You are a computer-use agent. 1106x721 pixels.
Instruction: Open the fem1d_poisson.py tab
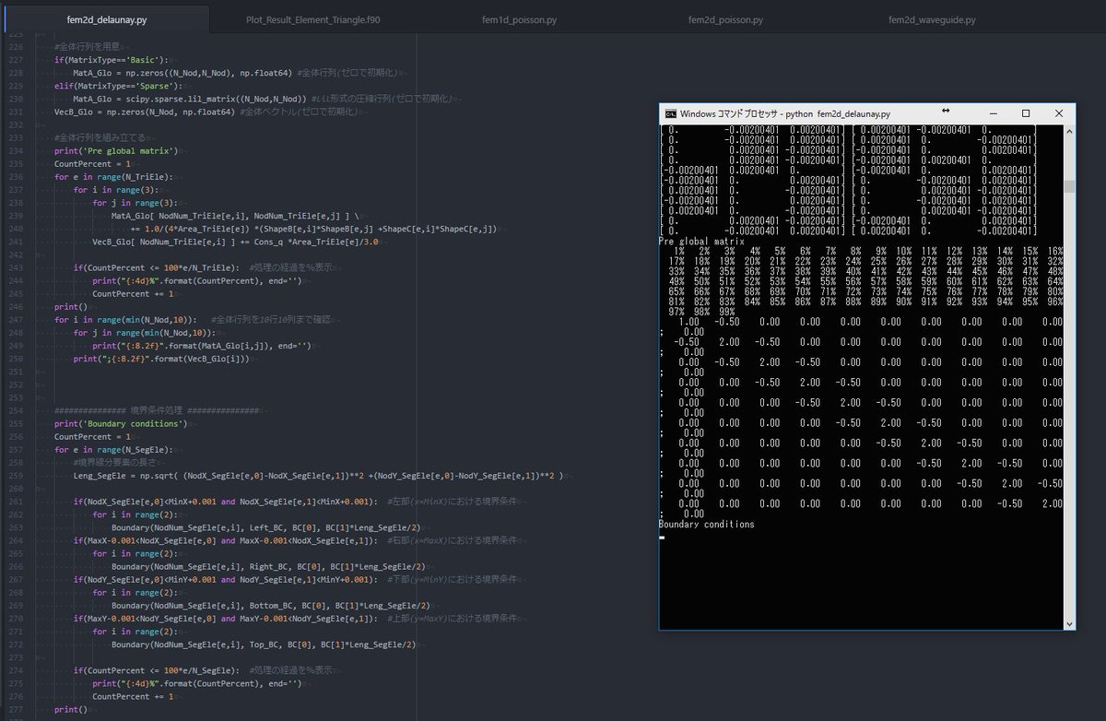pyautogui.click(x=520, y=19)
